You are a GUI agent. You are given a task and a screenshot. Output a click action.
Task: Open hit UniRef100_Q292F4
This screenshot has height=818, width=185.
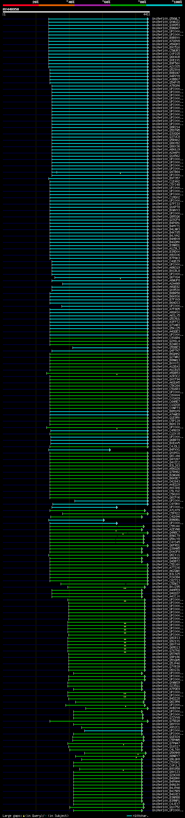[166, 220]
